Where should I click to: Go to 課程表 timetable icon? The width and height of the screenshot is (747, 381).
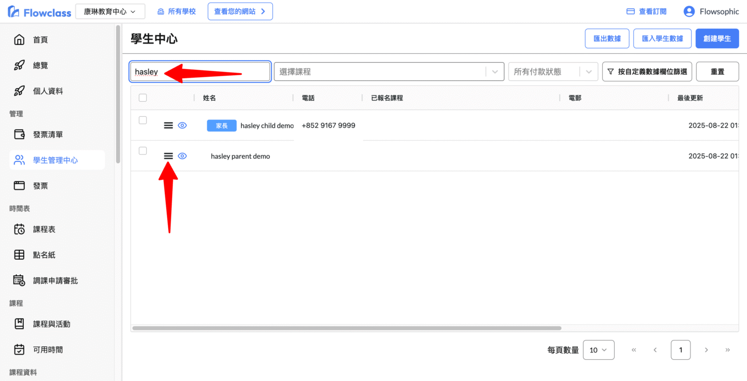click(x=19, y=229)
